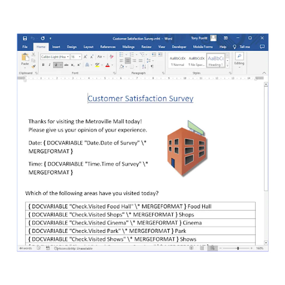Apply Bold formatting from the ribbon
The height and width of the screenshot is (285, 285).
click(x=43, y=64)
